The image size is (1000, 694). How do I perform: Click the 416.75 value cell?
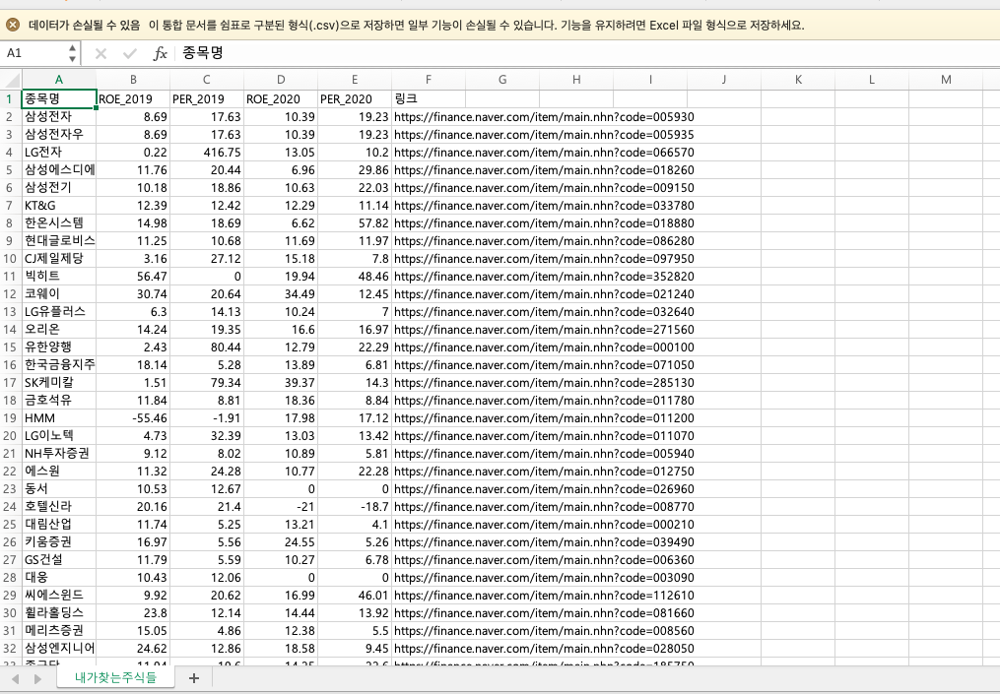207,153
